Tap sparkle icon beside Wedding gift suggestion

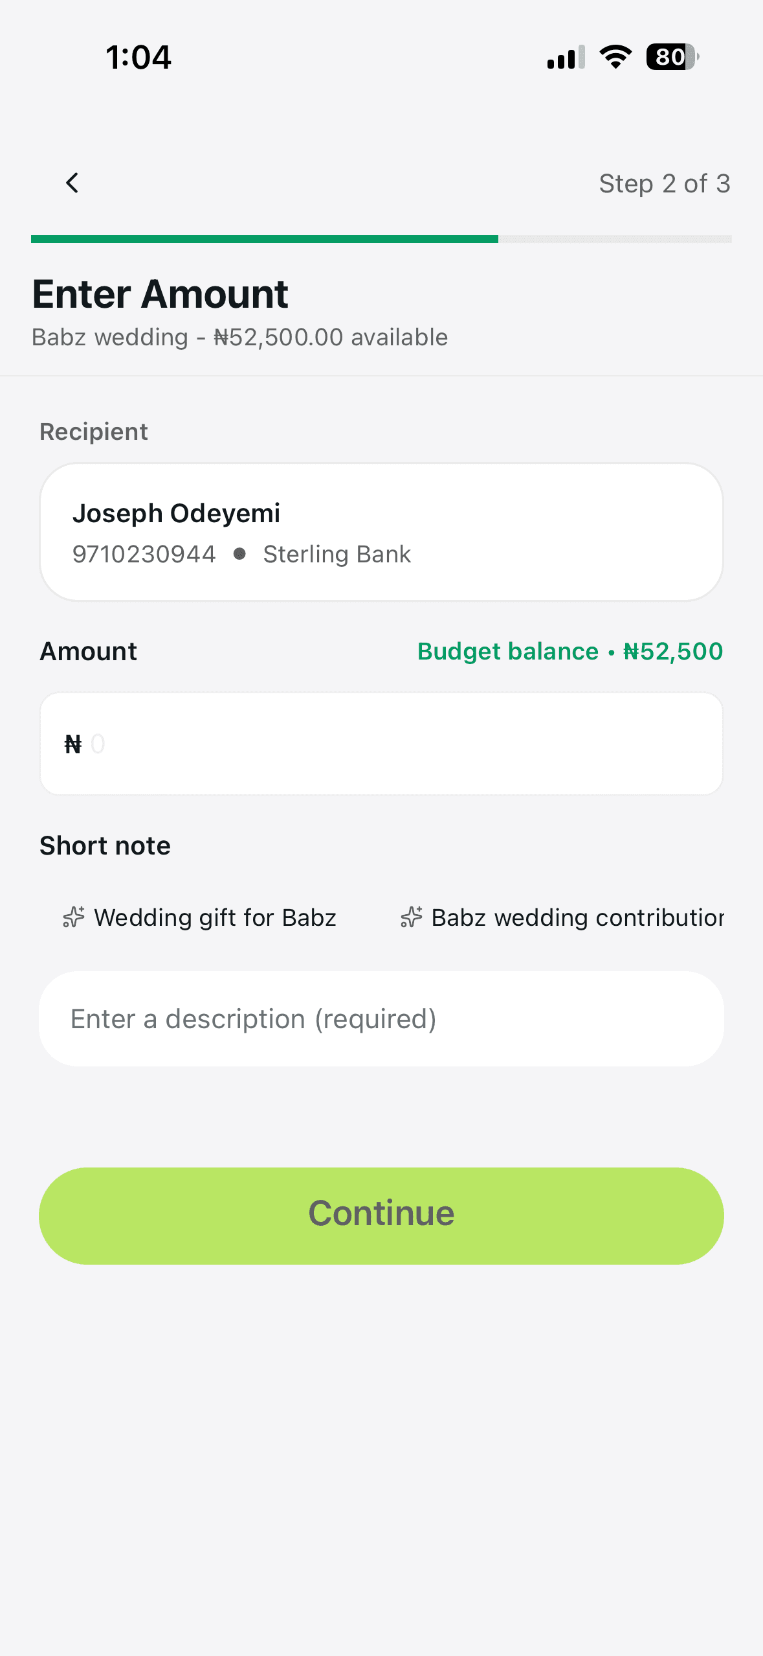point(74,917)
